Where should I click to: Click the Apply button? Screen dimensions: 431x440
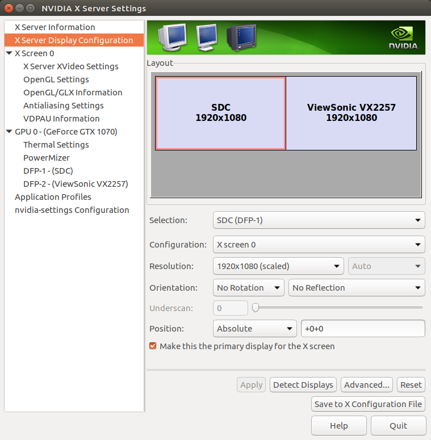click(251, 385)
